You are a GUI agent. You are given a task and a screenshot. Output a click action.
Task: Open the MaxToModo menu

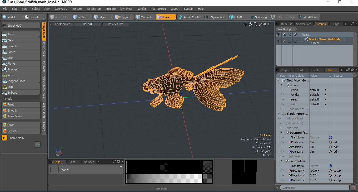(158, 9)
